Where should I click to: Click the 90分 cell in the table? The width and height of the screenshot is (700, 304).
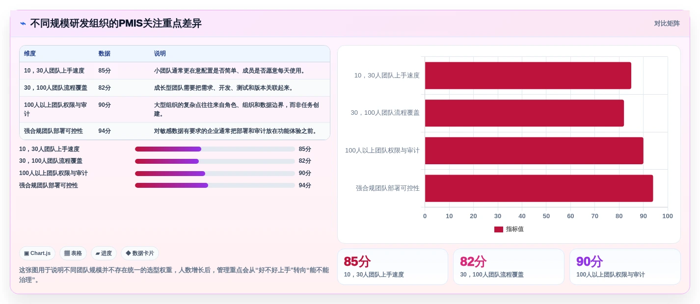(x=105, y=105)
